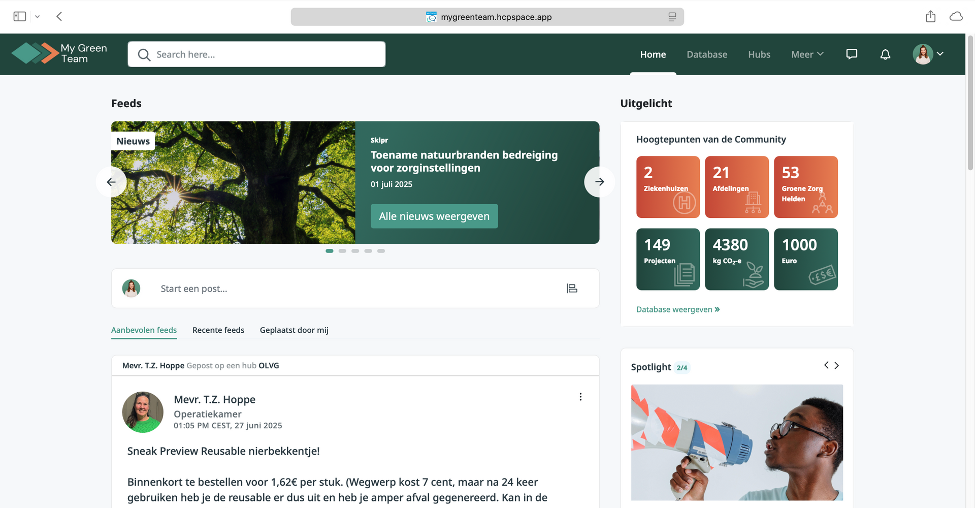975x508 pixels.
Task: Click the Spotlight 2/4 counter badge
Action: pyautogui.click(x=682, y=368)
